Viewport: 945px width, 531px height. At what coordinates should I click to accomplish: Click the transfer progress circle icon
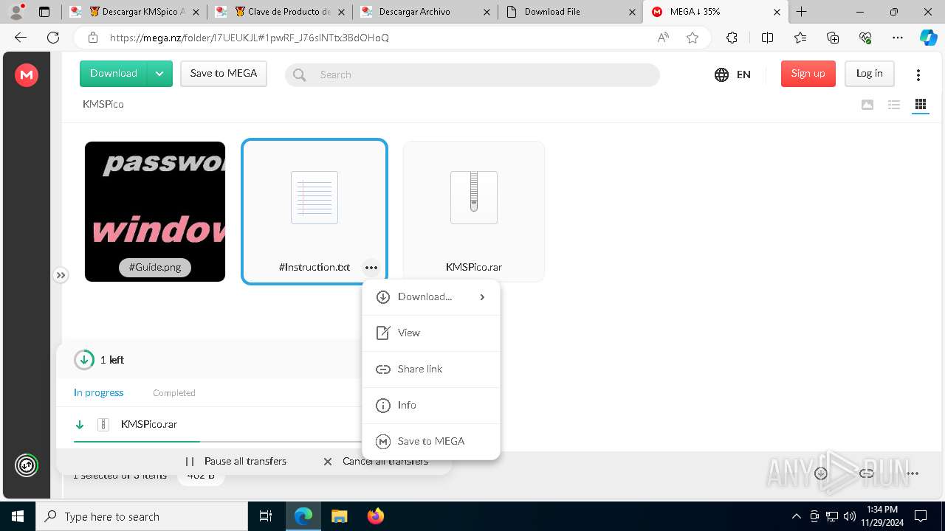pos(84,360)
